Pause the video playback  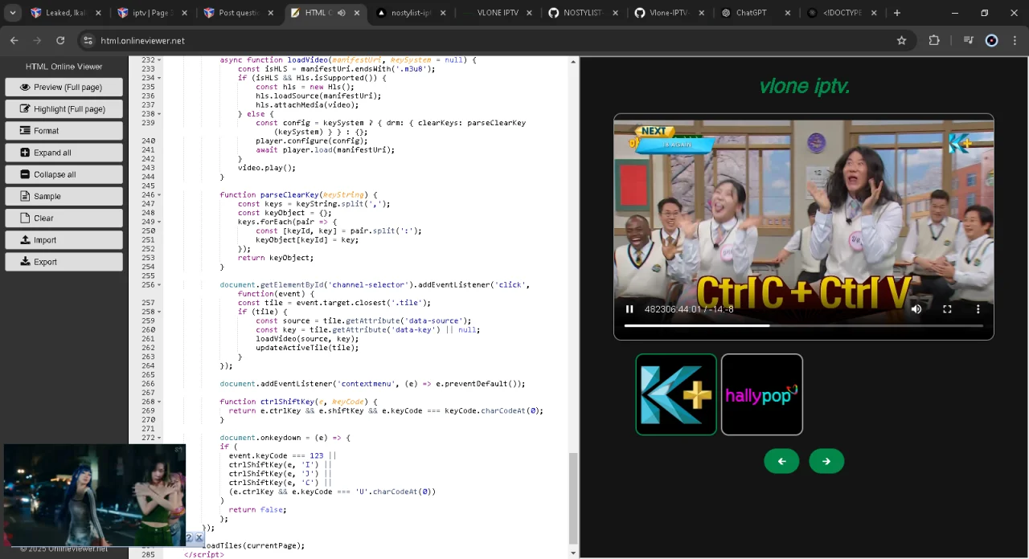click(x=629, y=309)
